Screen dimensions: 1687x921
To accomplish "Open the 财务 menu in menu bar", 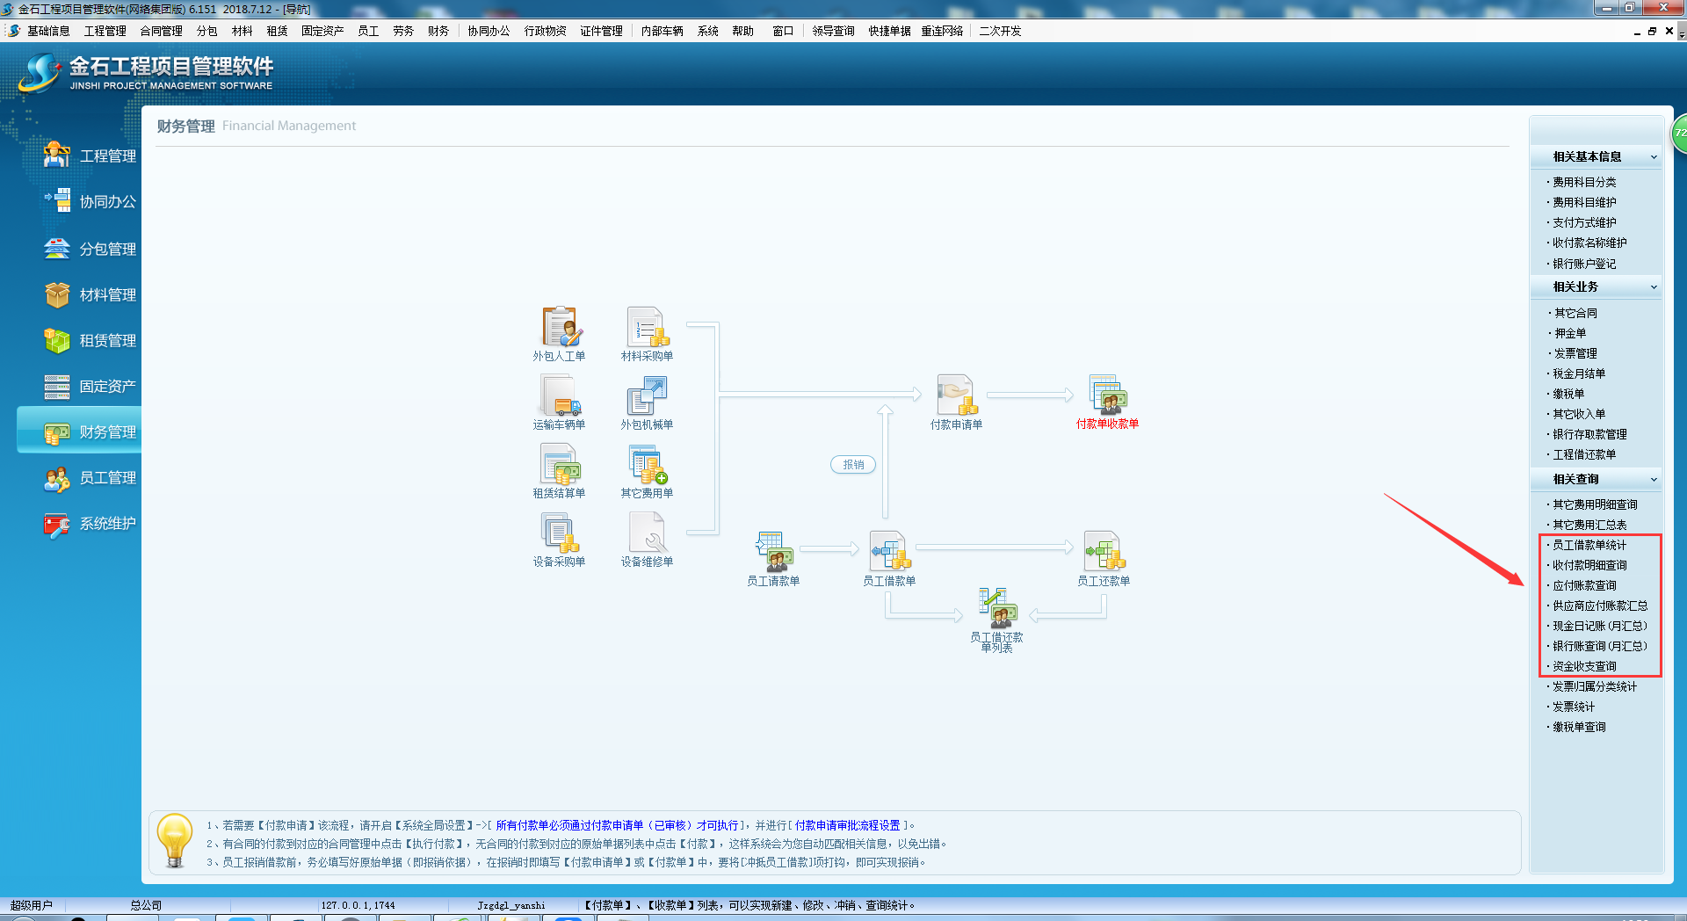I will coord(438,31).
